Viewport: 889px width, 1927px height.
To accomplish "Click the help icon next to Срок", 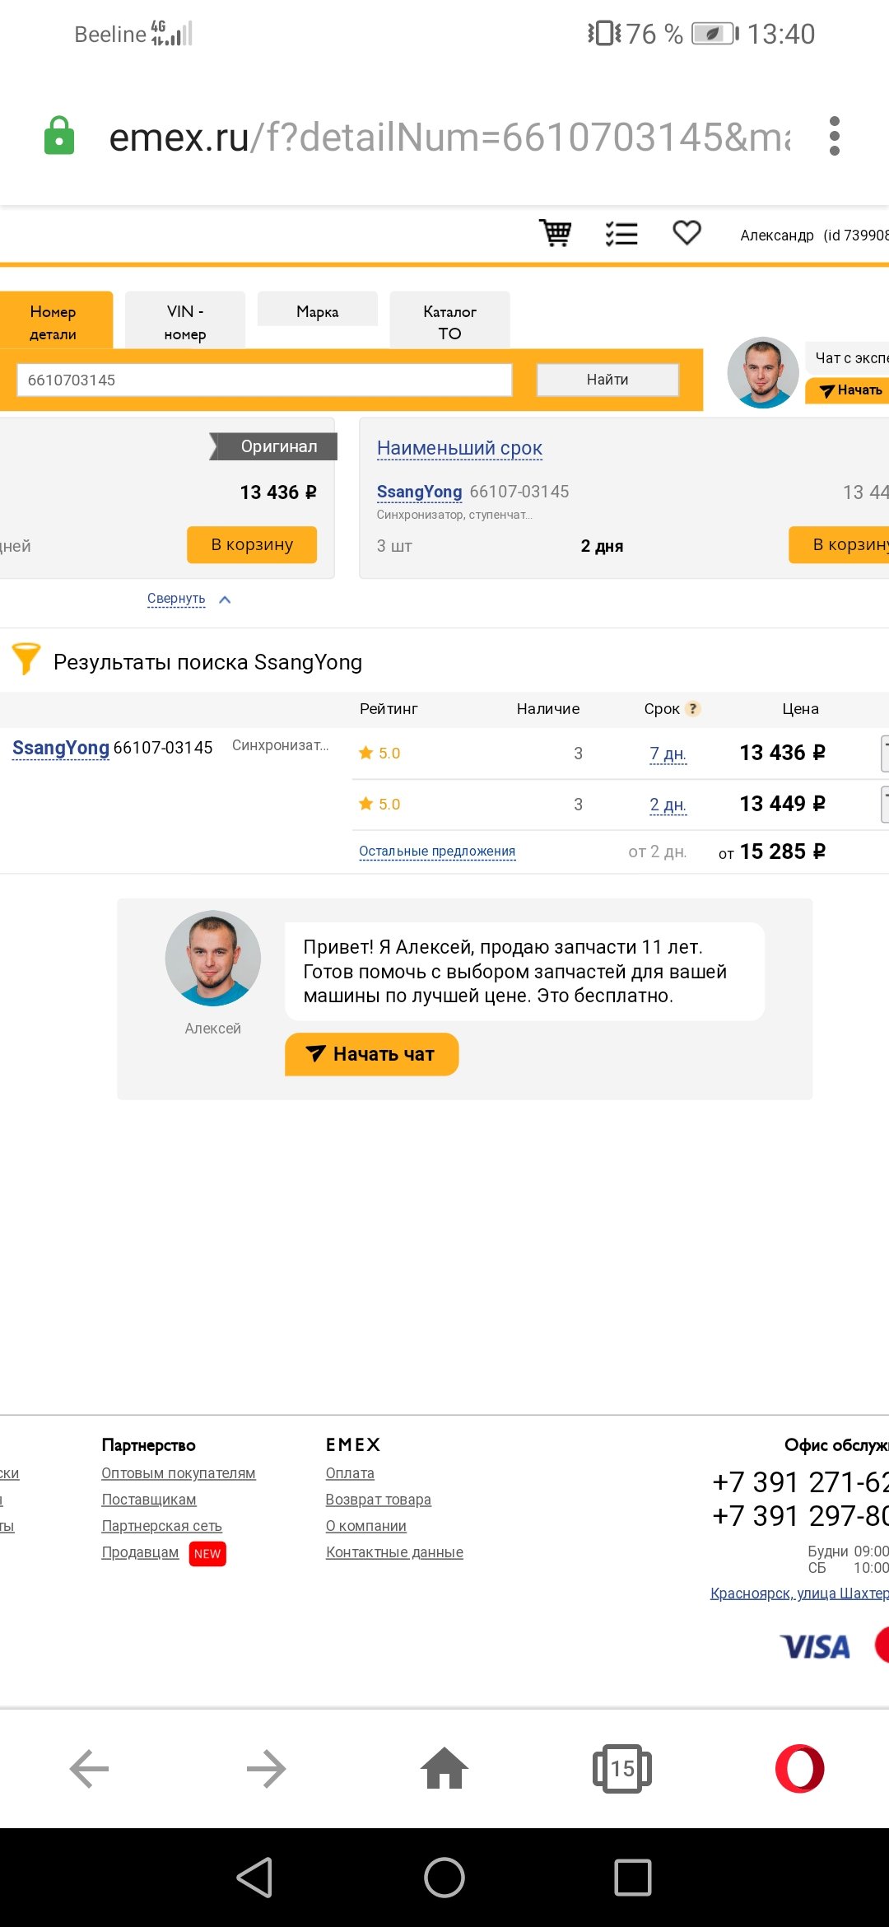I will (693, 708).
